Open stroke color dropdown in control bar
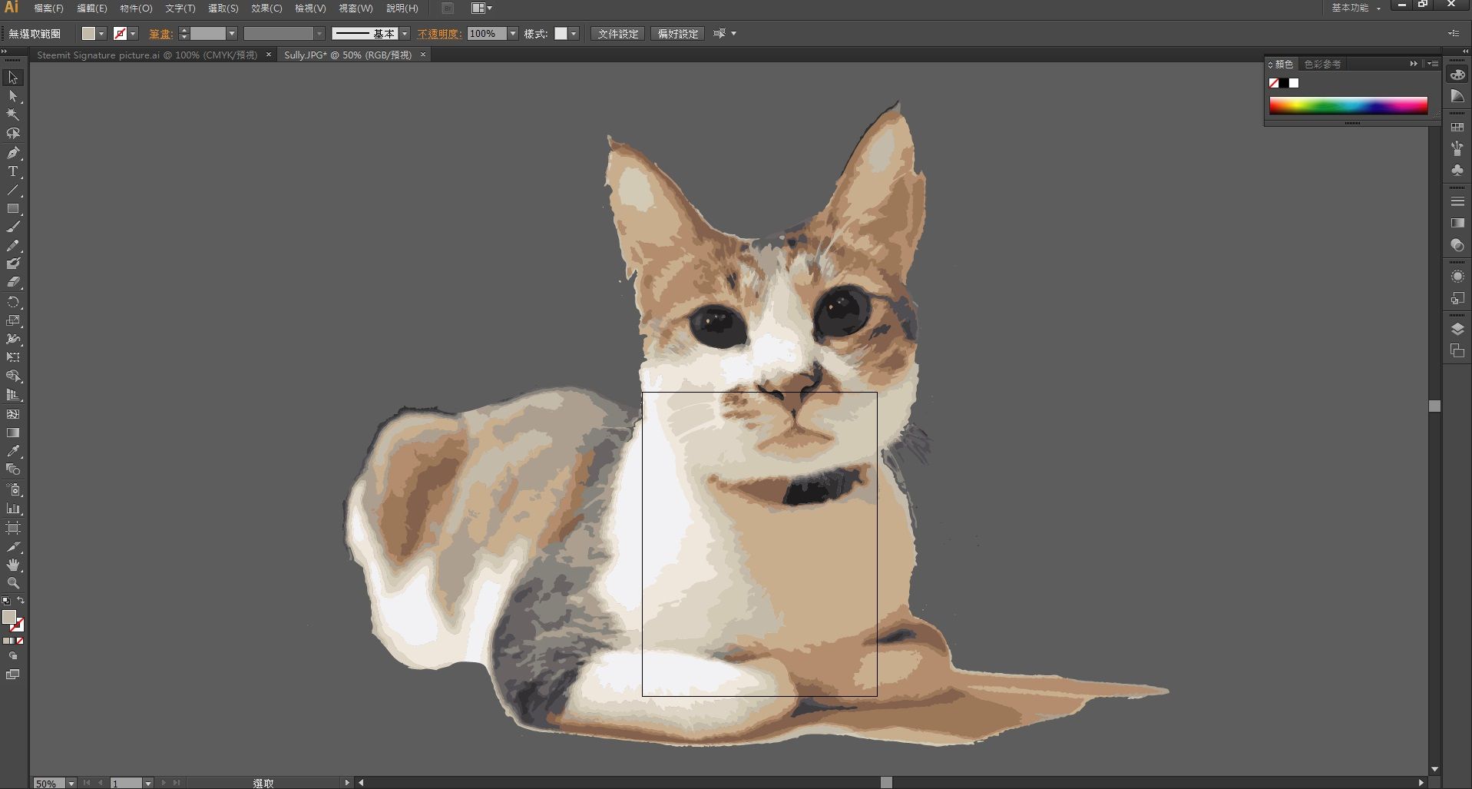 [x=133, y=34]
